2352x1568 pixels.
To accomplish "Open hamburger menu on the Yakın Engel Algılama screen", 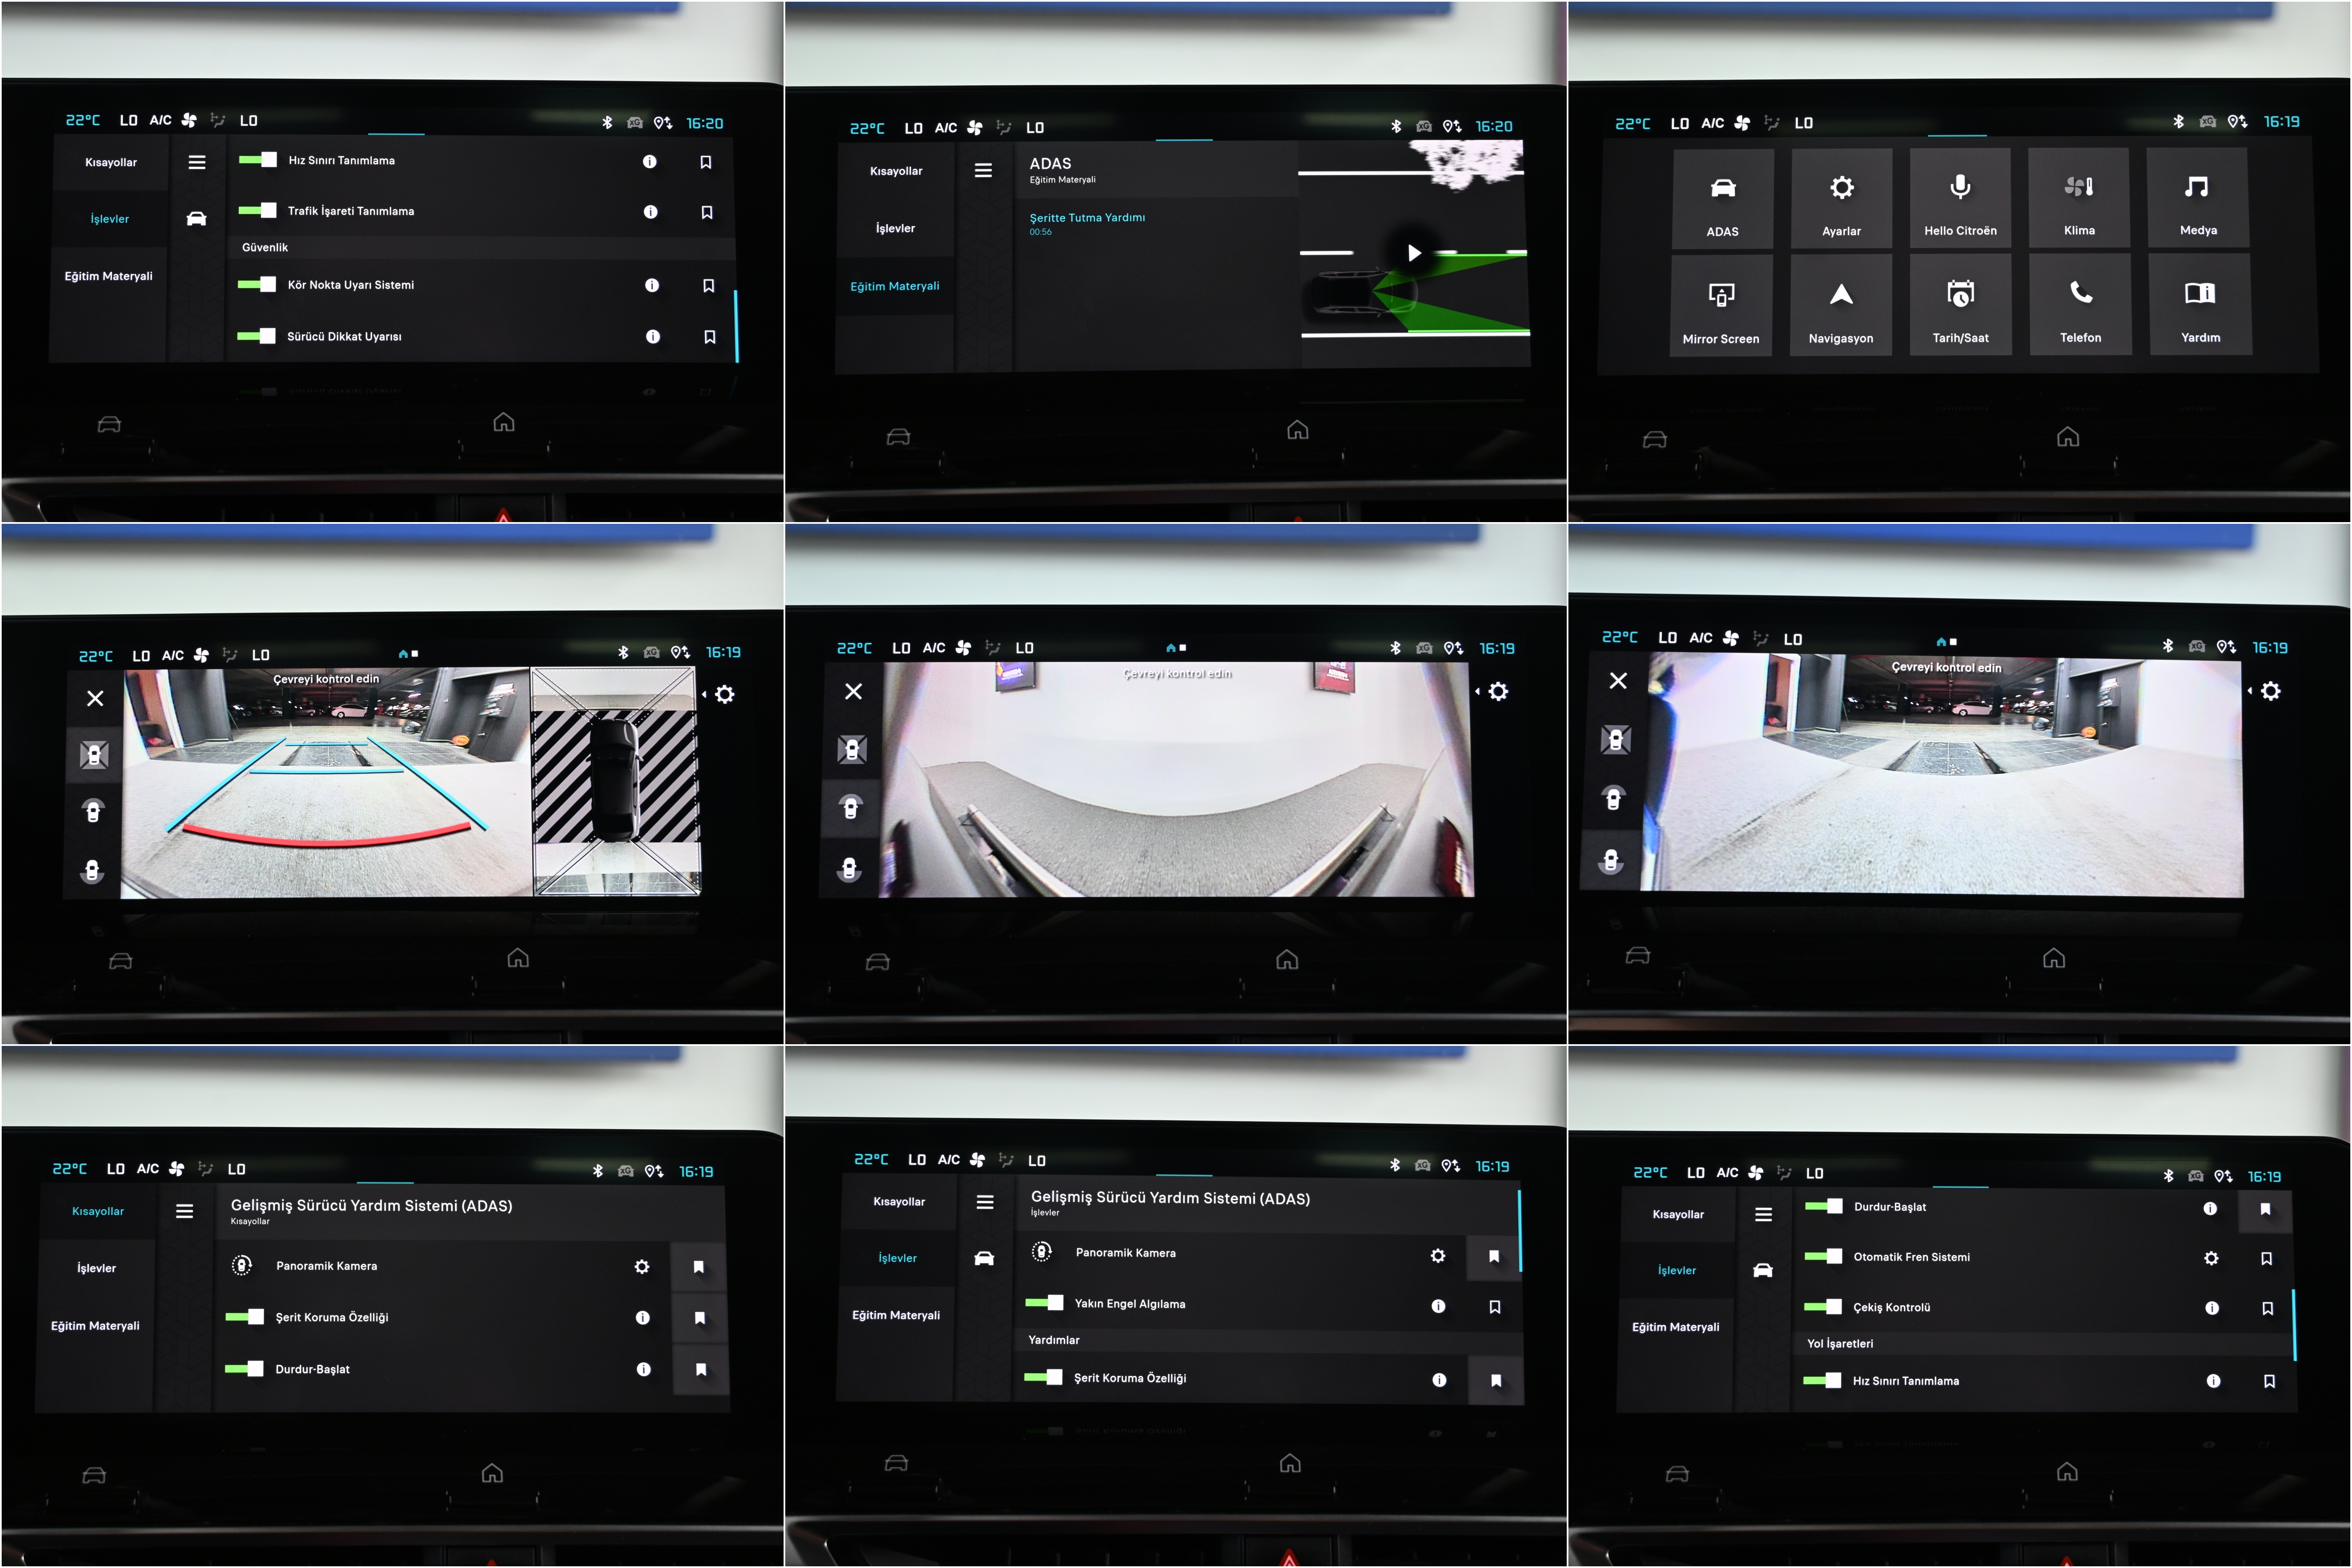I will tap(985, 1203).
